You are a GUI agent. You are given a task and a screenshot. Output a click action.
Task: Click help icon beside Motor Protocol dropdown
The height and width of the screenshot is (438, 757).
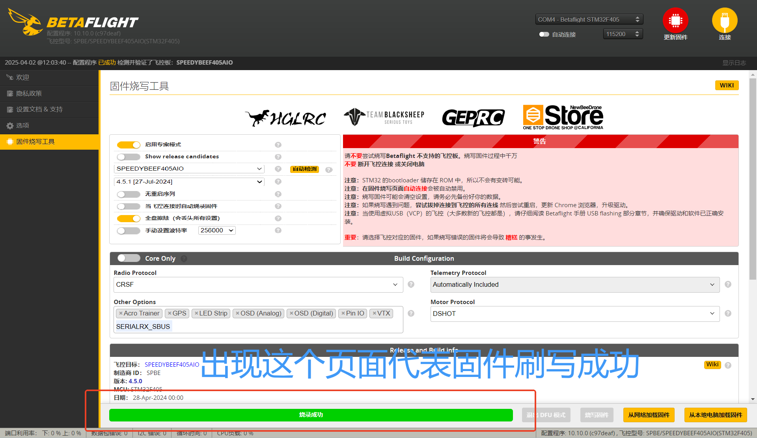728,314
